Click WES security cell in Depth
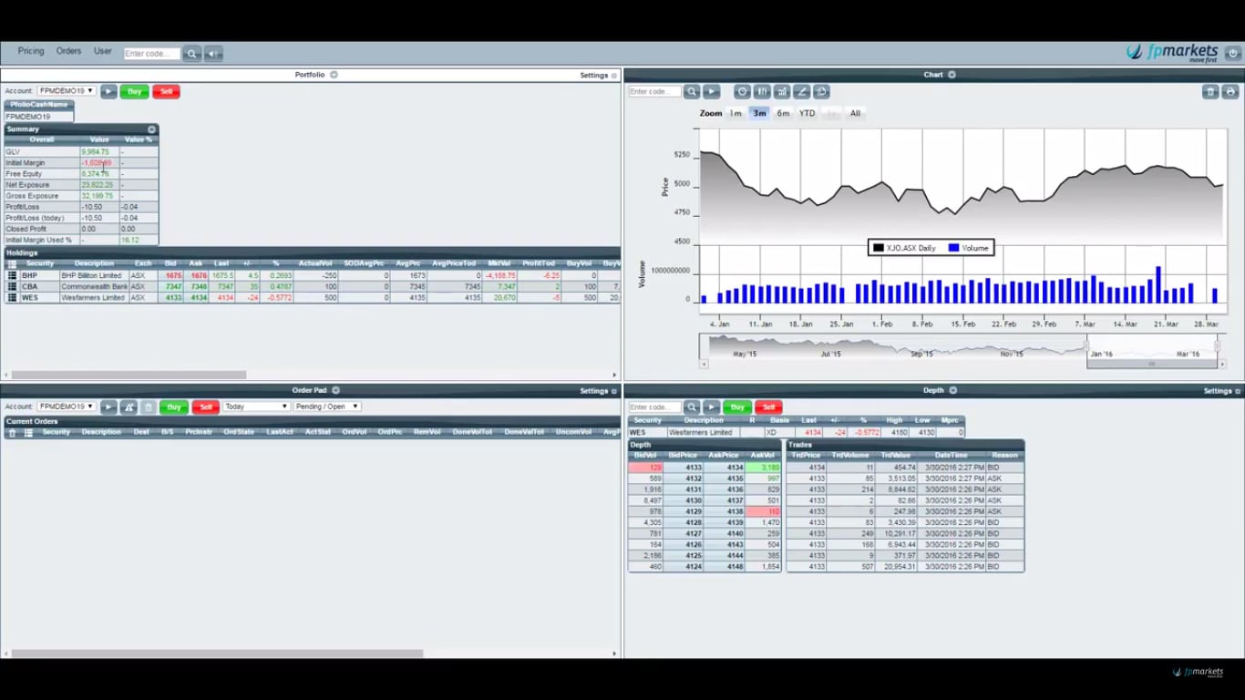1245x700 pixels. coord(646,433)
